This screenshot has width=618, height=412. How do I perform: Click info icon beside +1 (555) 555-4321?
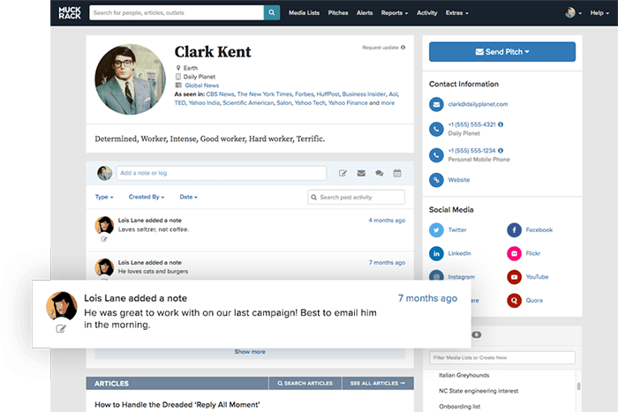click(x=501, y=124)
